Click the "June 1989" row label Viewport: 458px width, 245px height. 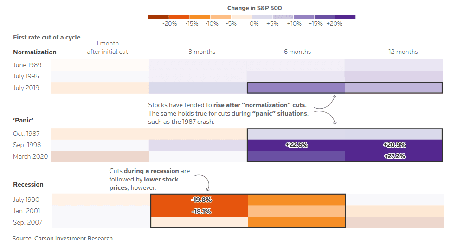pyautogui.click(x=26, y=65)
